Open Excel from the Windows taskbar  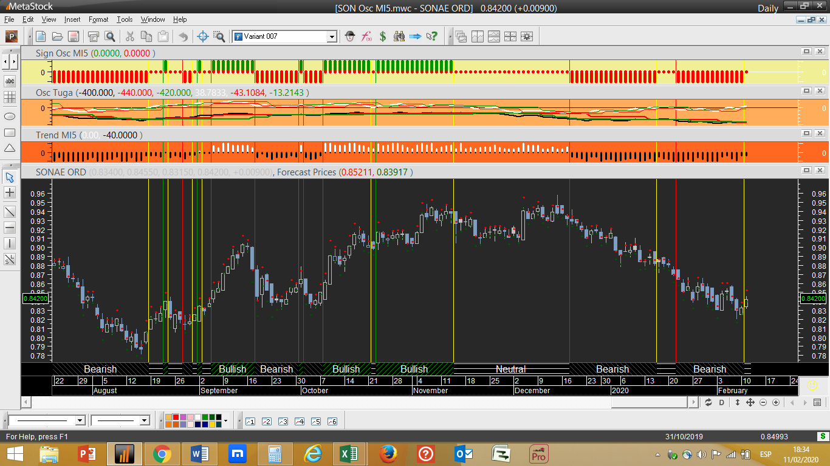[349, 453]
